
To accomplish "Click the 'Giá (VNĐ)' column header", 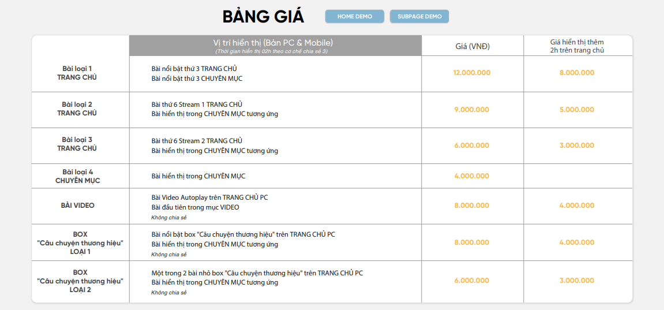I will point(472,47).
